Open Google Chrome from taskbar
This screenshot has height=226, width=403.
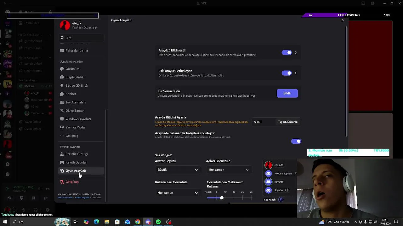click(x=138, y=222)
